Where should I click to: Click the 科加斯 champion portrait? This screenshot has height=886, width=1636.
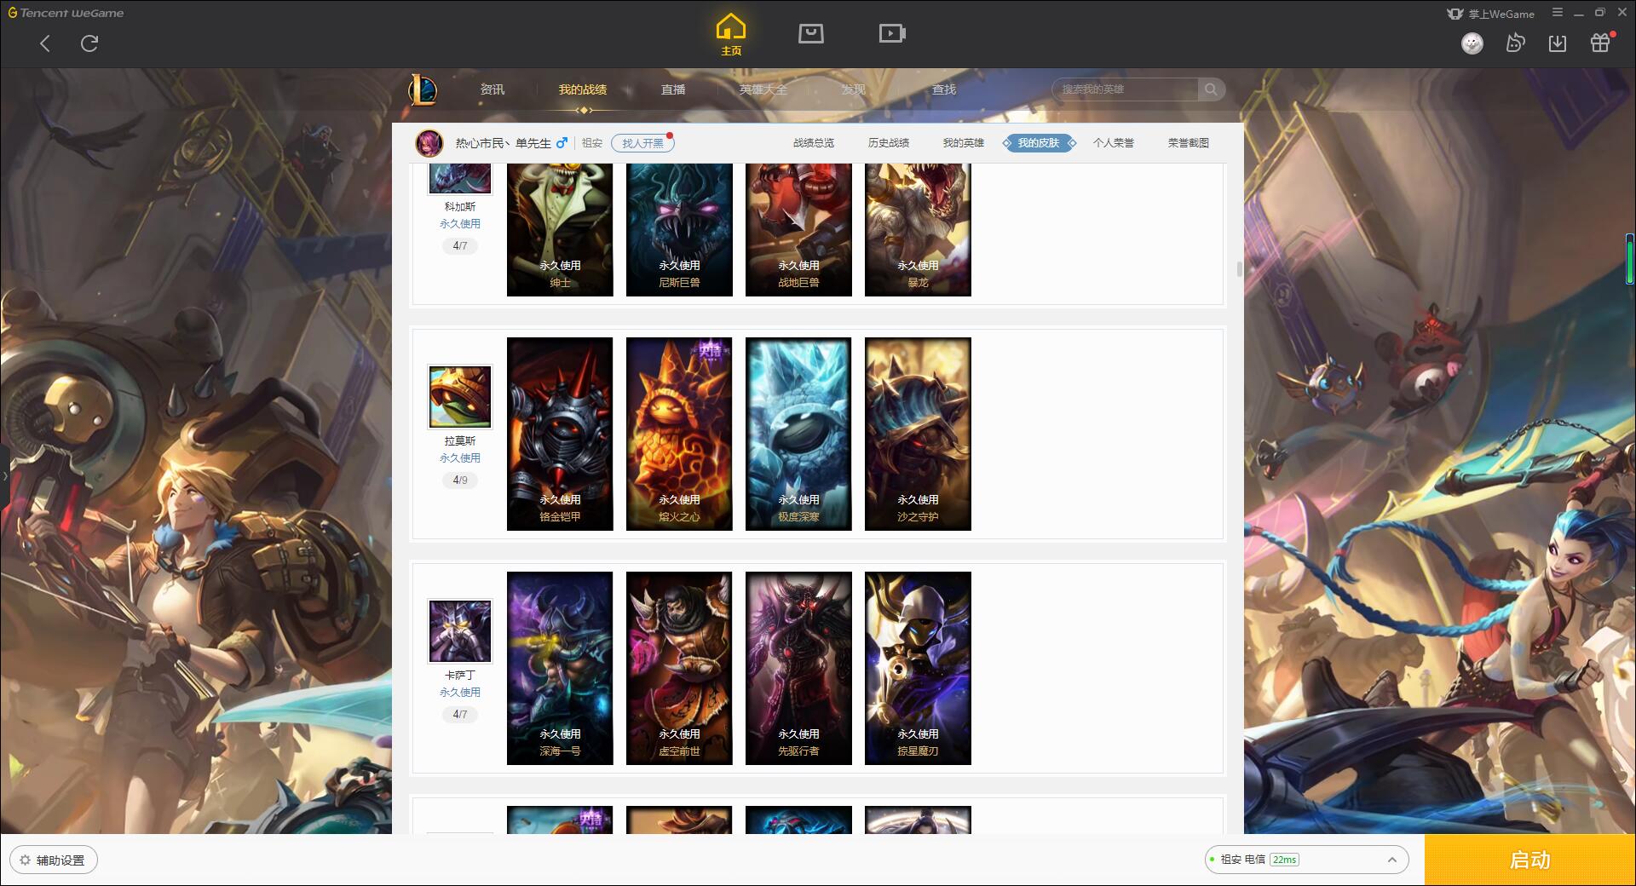460,178
